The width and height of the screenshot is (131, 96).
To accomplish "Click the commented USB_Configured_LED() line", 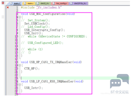I will (42, 43).
